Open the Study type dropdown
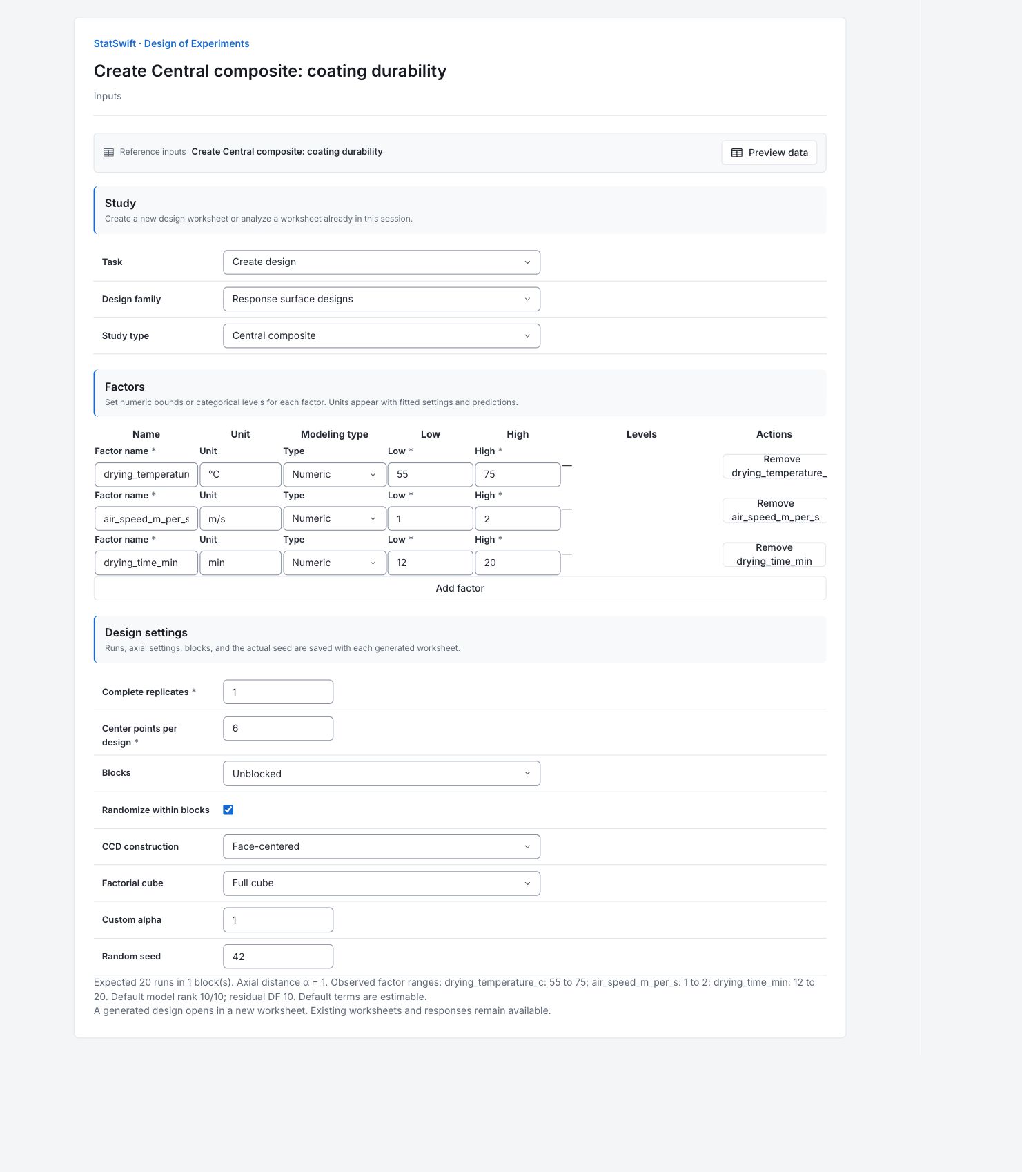The image size is (1022, 1172). click(382, 336)
